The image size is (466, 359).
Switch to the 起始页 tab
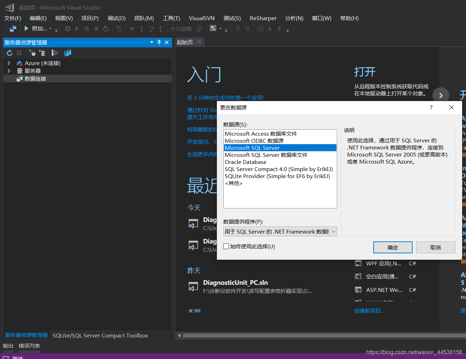(x=185, y=42)
